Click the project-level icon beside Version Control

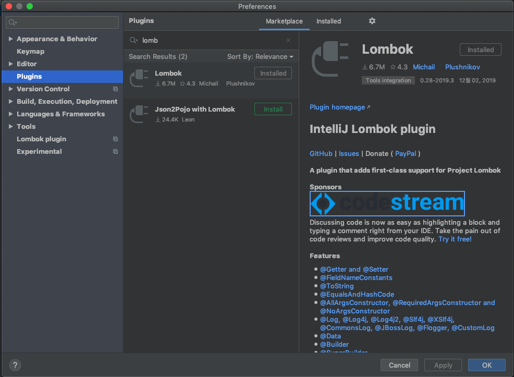(x=115, y=89)
